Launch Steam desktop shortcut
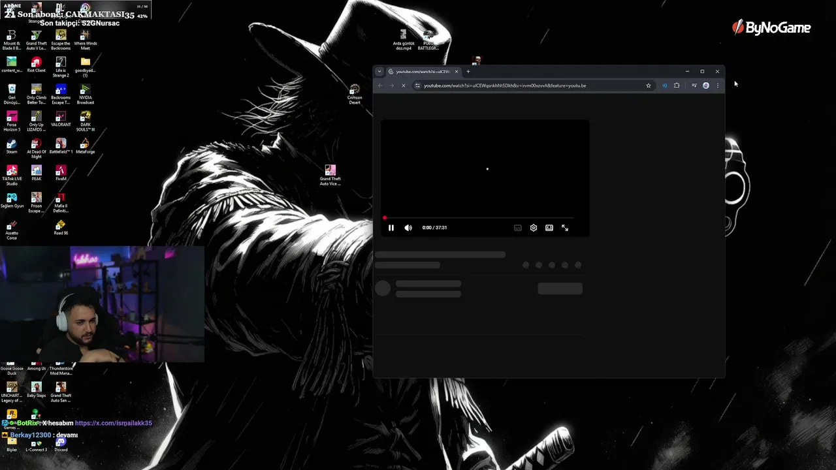836x470 pixels. click(12, 146)
